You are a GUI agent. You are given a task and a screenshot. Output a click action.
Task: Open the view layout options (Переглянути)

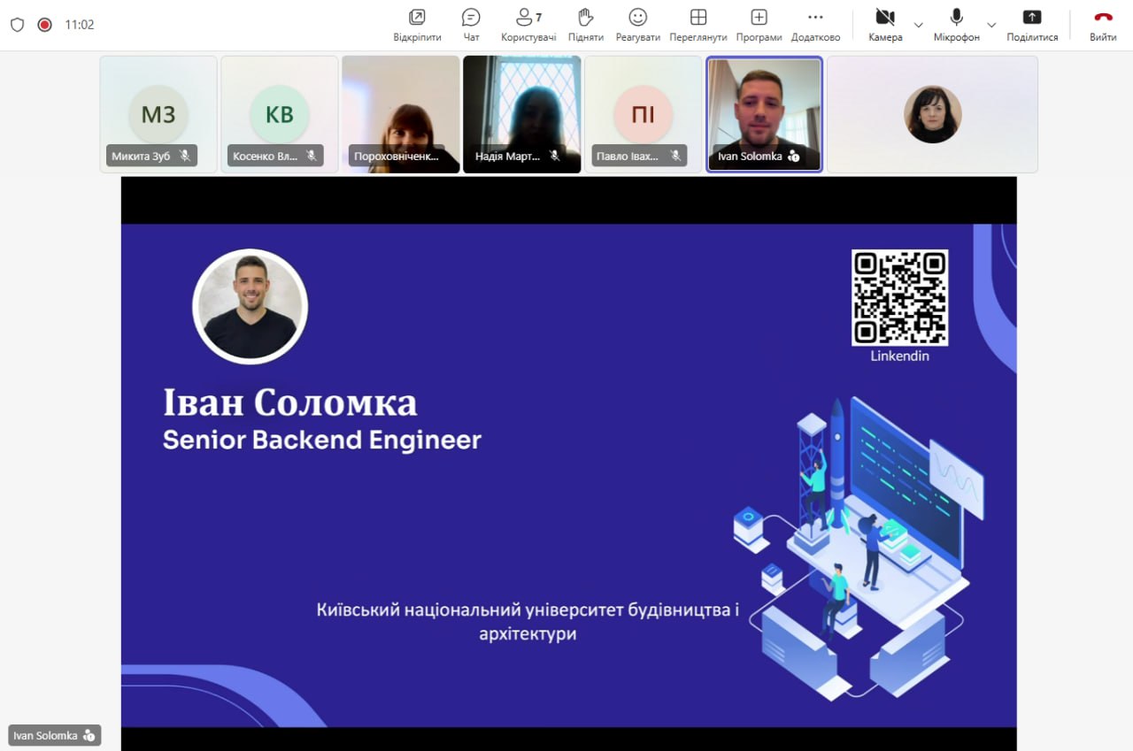tap(698, 25)
